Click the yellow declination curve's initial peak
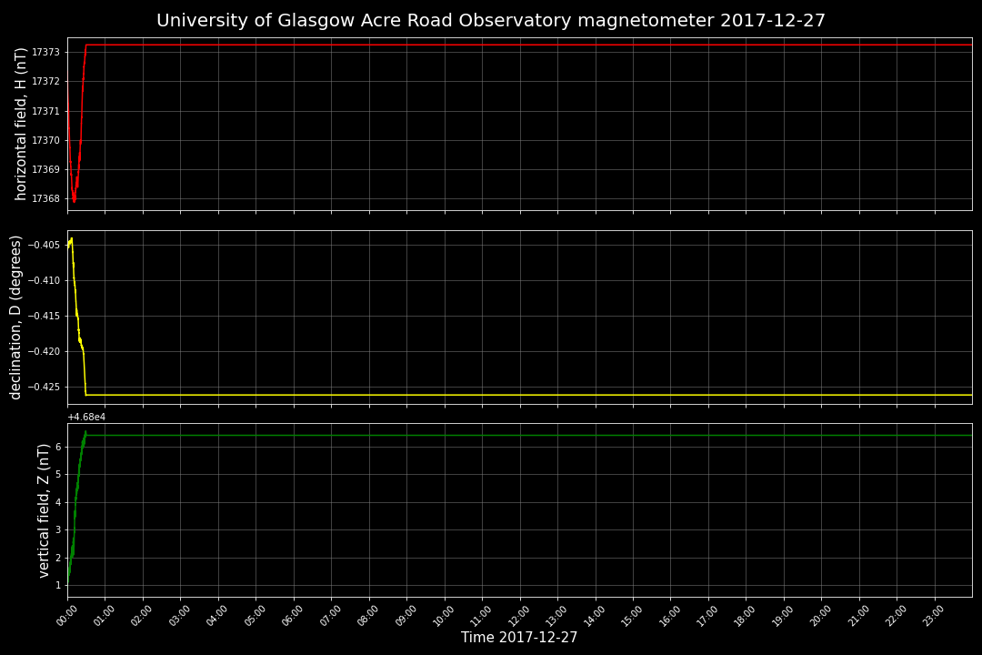This screenshot has width=982, height=655. click(72, 239)
